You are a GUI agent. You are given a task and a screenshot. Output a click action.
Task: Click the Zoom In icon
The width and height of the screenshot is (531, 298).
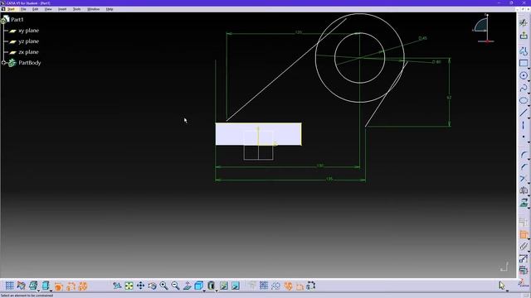(x=164, y=286)
